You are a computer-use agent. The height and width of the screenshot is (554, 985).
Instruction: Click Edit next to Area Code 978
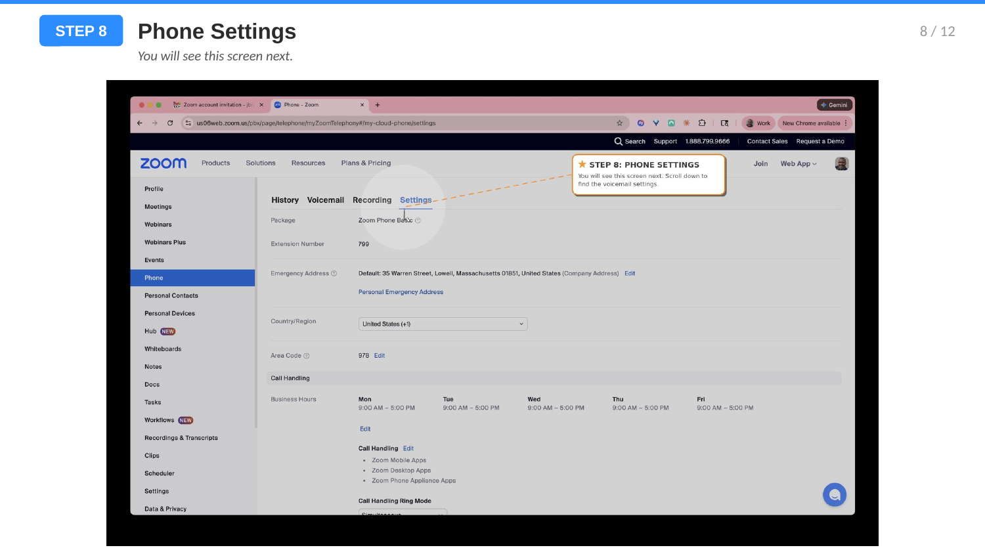380,355
